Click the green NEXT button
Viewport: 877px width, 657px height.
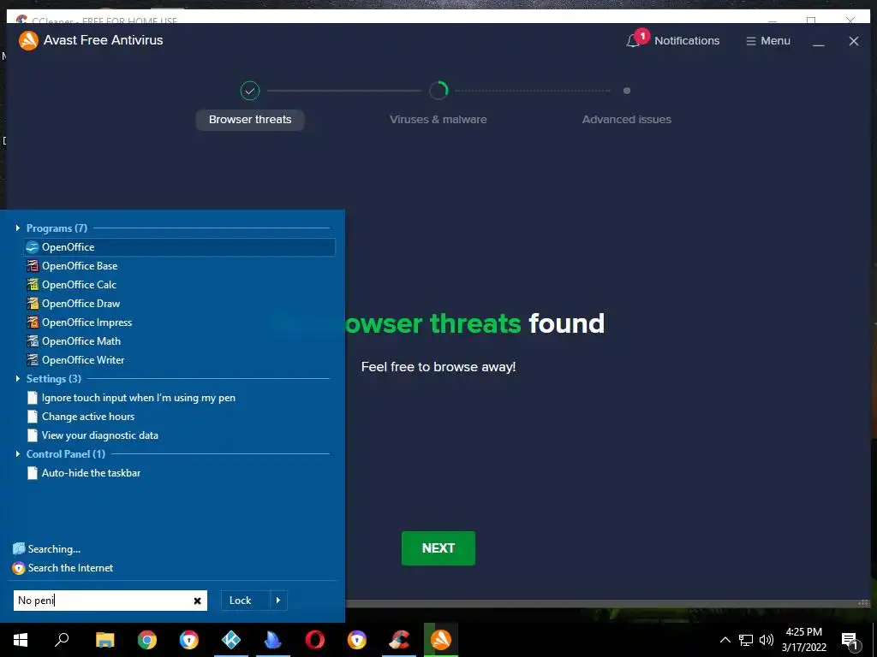[x=438, y=548]
